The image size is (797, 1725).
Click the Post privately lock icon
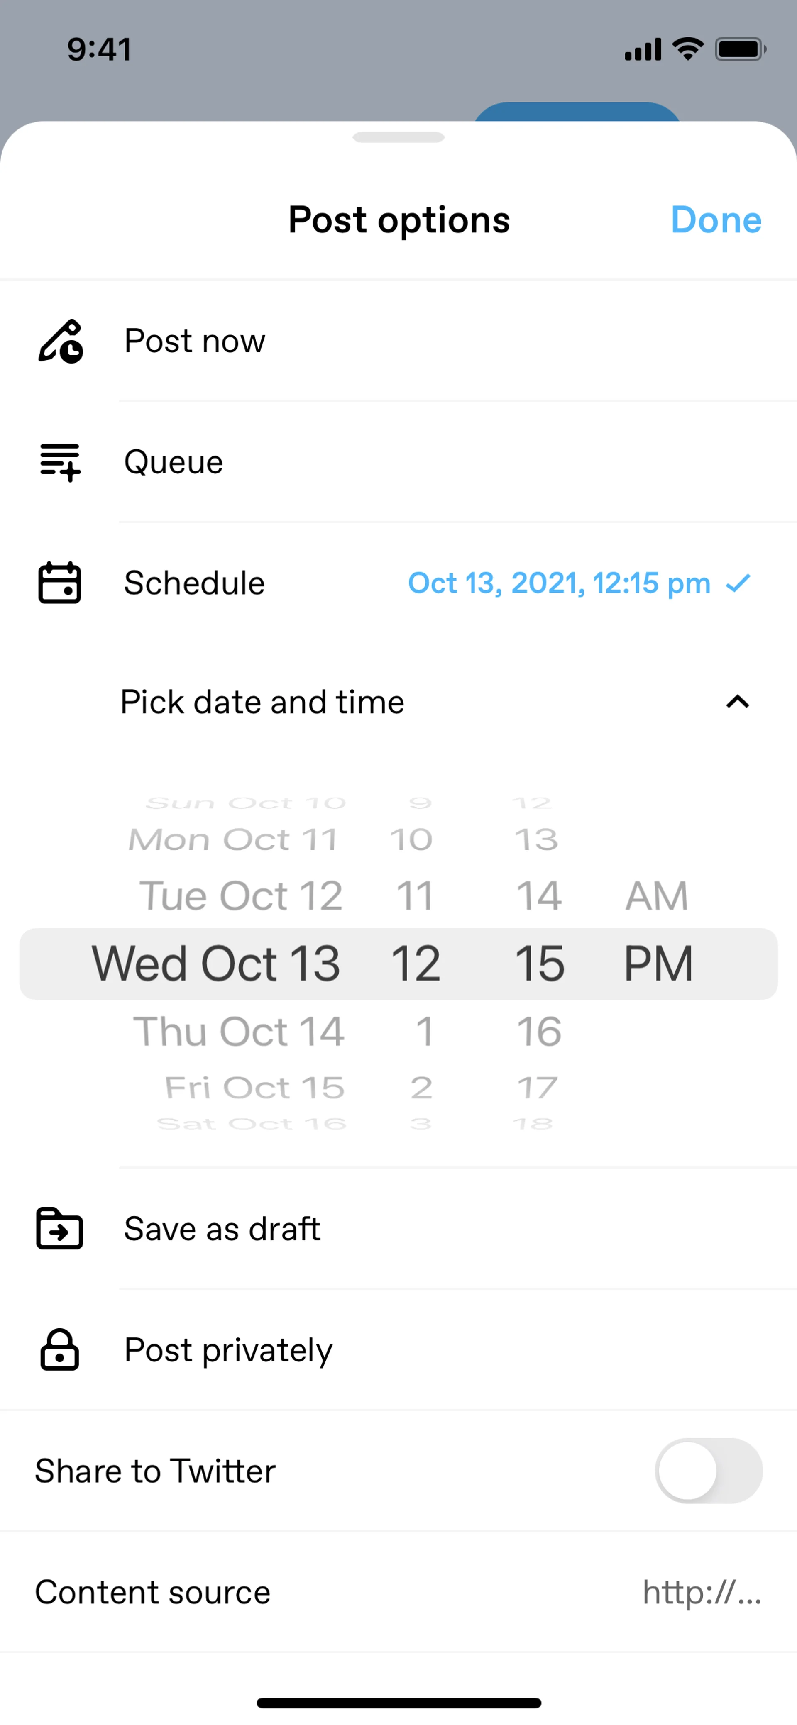pos(60,1349)
